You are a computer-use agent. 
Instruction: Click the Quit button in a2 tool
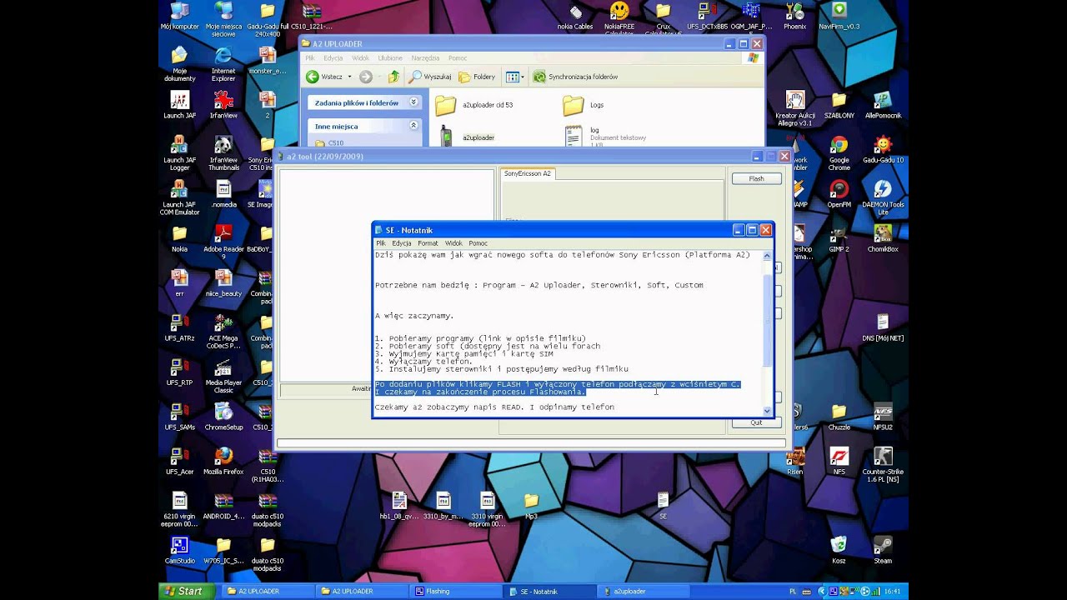(756, 422)
